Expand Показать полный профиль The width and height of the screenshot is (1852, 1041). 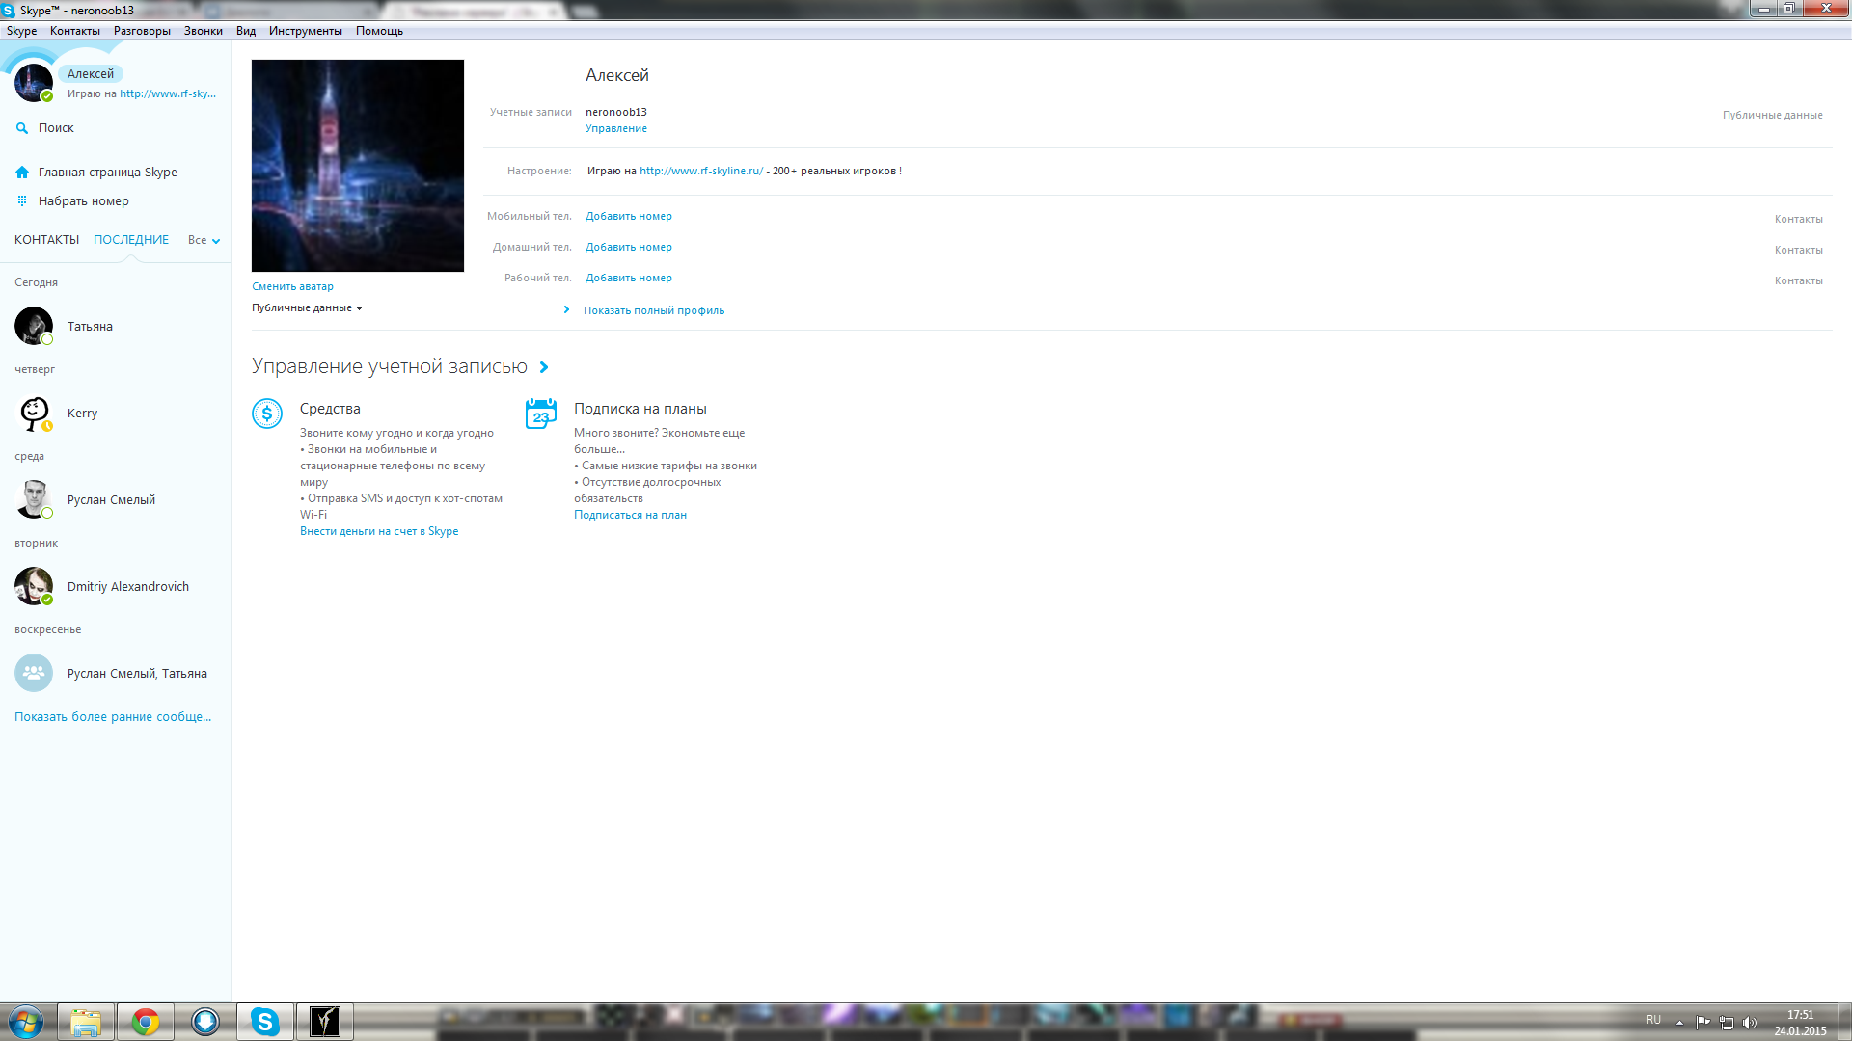[x=653, y=310]
